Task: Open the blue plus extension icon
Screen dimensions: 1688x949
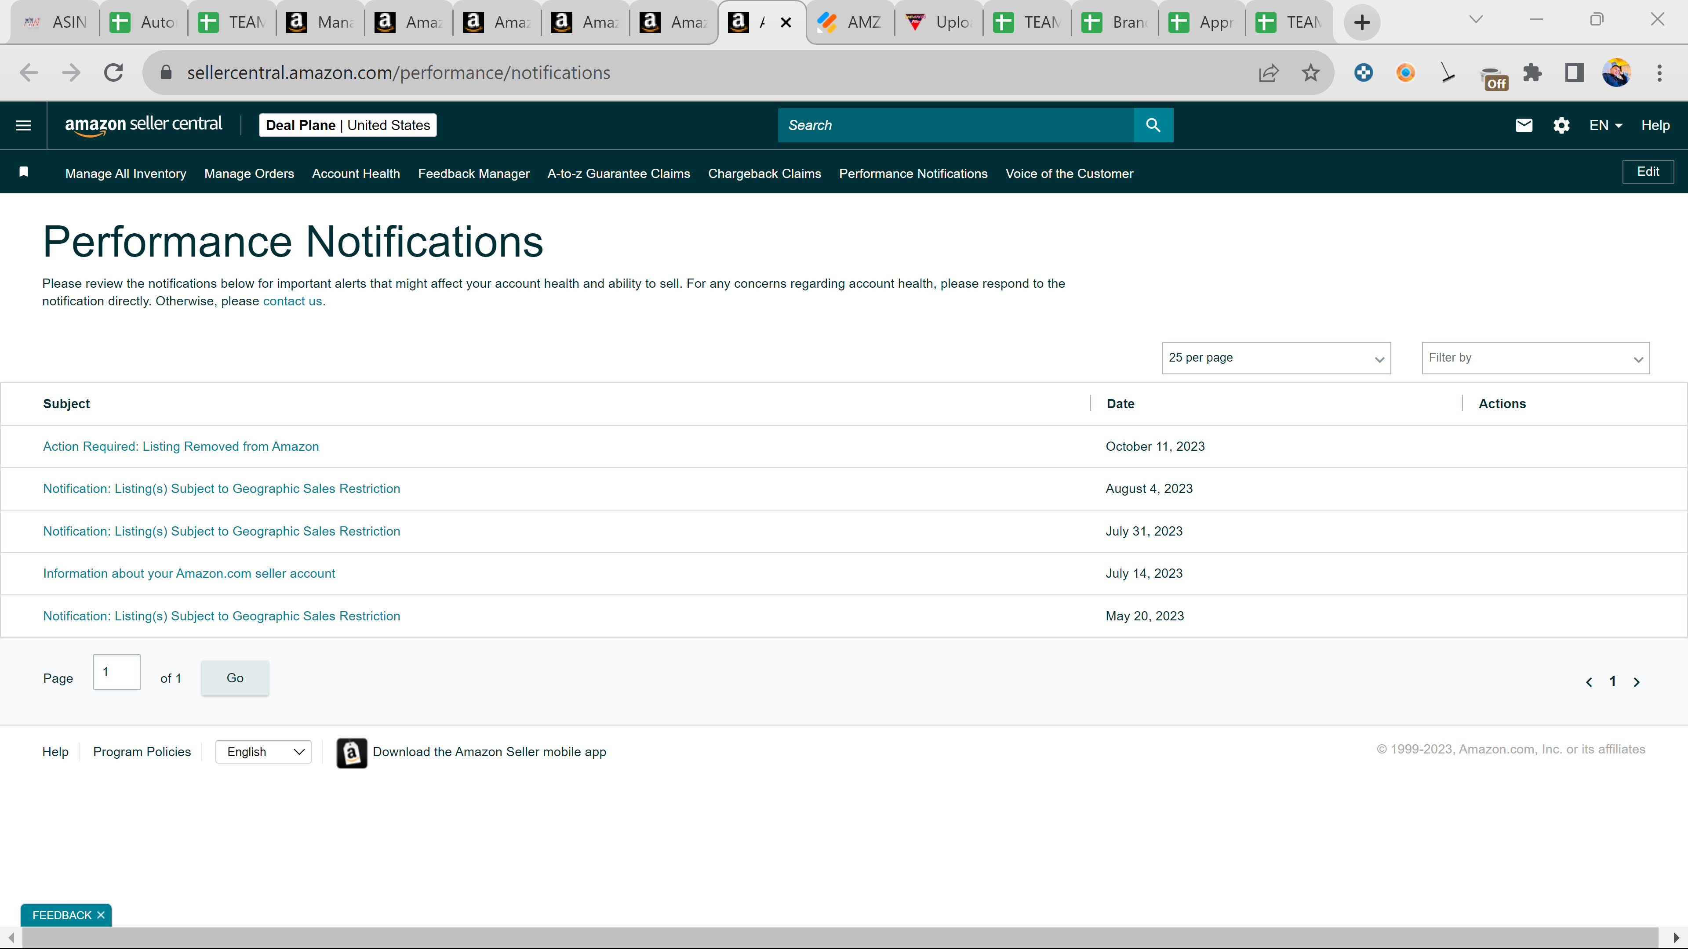Action: pos(1364,72)
